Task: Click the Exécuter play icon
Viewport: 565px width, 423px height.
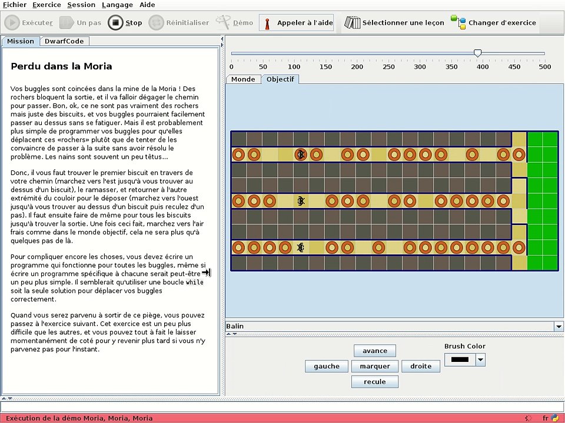Action: (12, 23)
